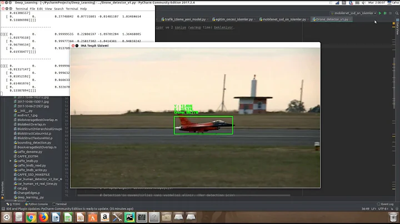Viewport: 400px width, 224px height.
Task: Open the Terminal tool window at bottom
Action: pos(59,204)
